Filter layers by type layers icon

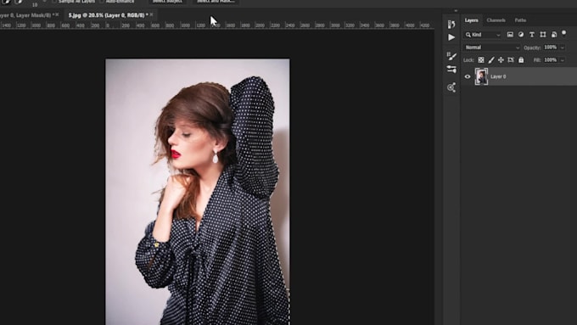(x=532, y=35)
